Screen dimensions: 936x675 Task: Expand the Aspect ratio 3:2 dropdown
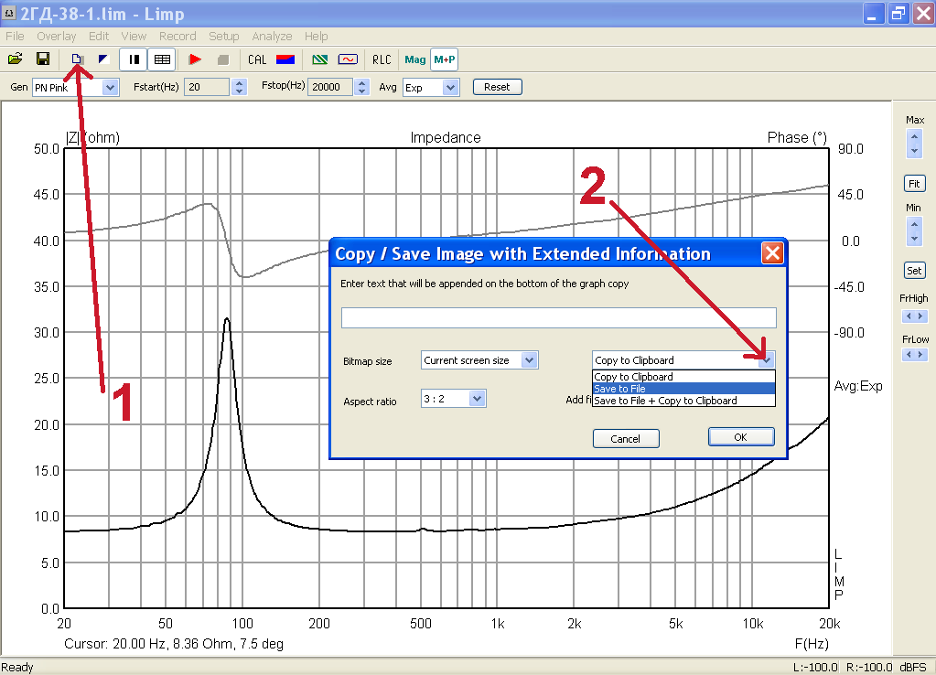pyautogui.click(x=477, y=399)
